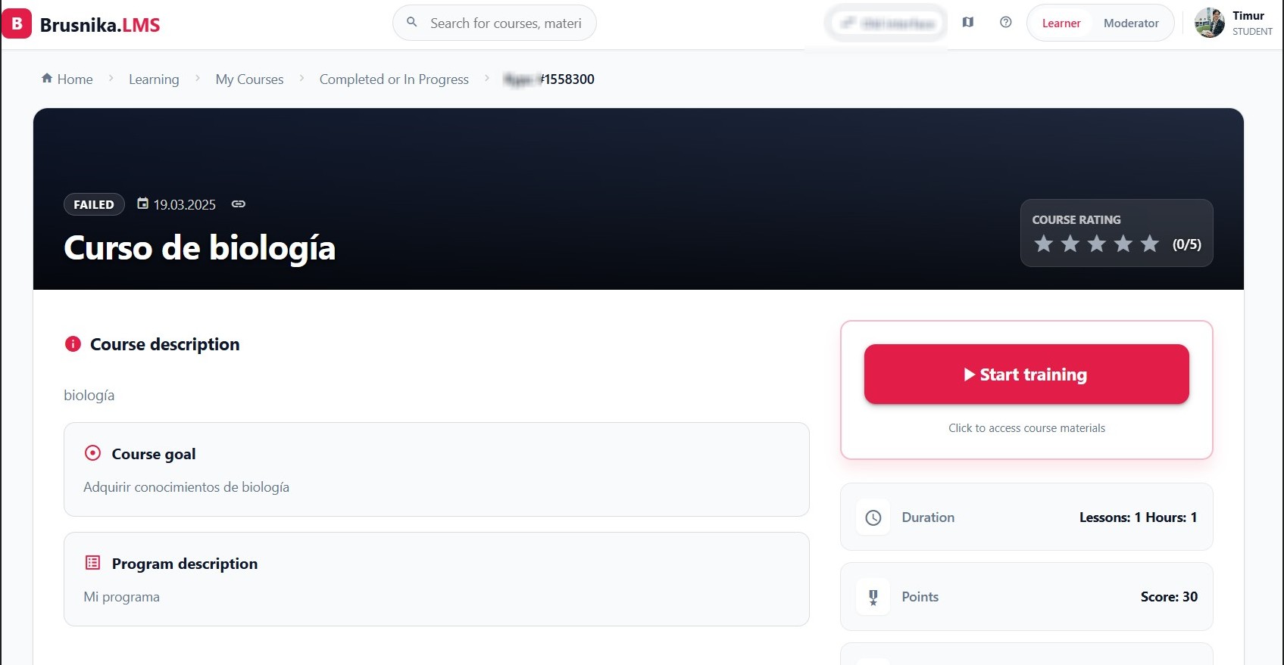
Task: Open Timur's user profile menu
Action: [x=1233, y=23]
